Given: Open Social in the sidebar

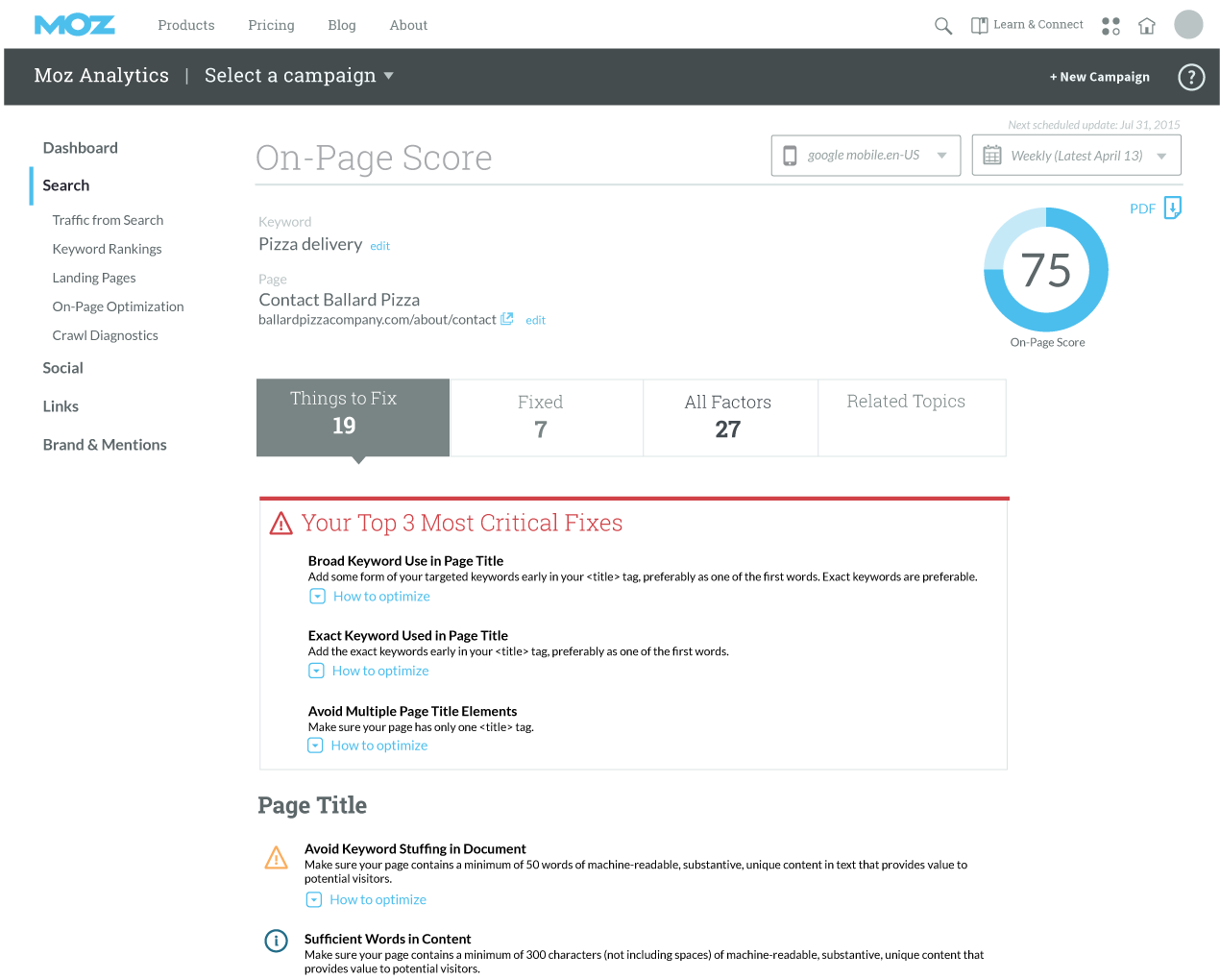Looking at the screenshot, I should click(62, 368).
